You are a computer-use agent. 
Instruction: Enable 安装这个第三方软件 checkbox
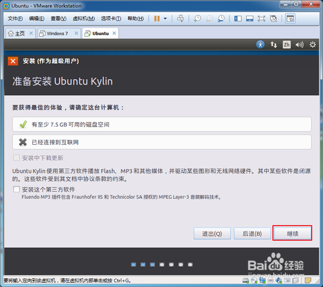click(x=17, y=189)
